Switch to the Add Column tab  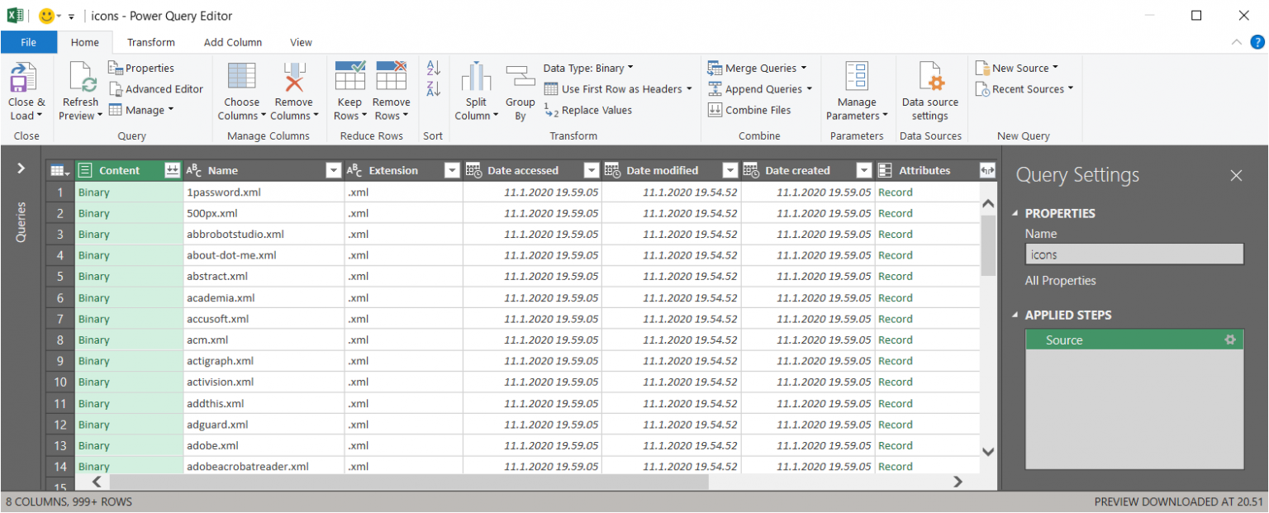pos(233,42)
